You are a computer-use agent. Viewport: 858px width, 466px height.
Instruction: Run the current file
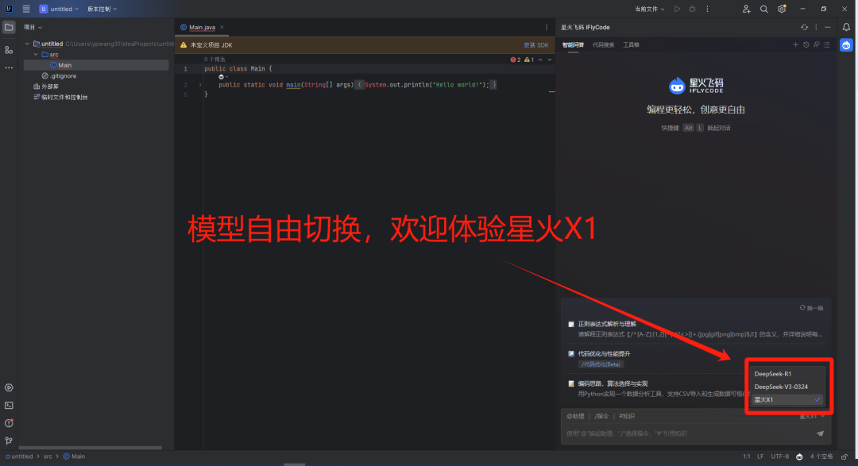677,9
